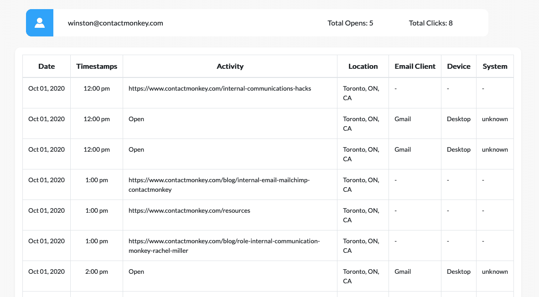Viewport: 539px width, 297px height.
Task: Click the Open activity in the 2:00 pm row
Action: (x=136, y=271)
